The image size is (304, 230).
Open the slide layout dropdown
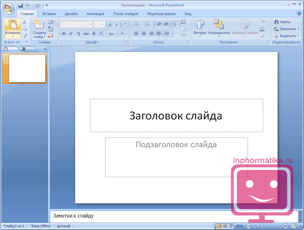point(51,21)
